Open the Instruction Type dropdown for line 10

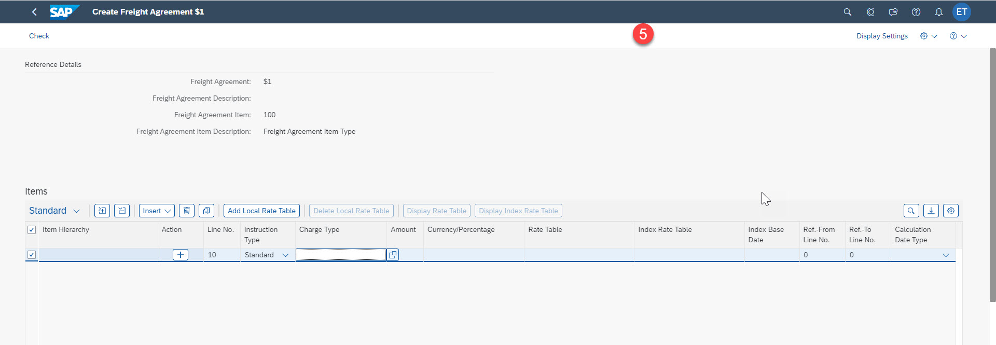[x=285, y=255]
